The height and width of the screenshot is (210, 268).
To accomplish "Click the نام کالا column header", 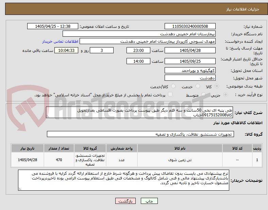I will 180,148.
